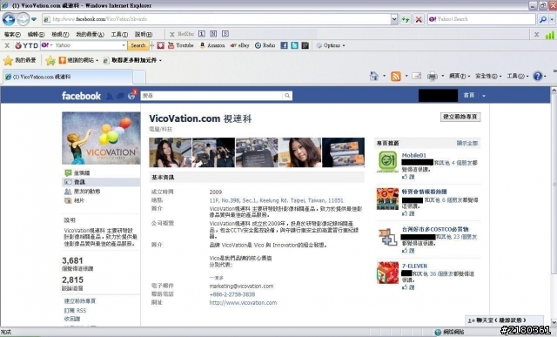Screen dimensions: 557x337
Task: Click the Facebook search box
Action: (x=212, y=96)
